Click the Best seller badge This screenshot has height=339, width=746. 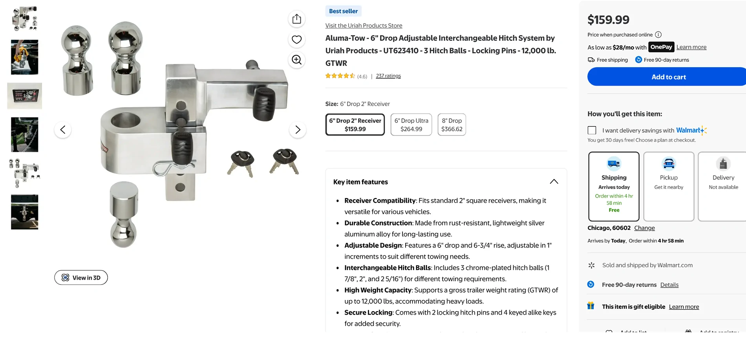343,11
